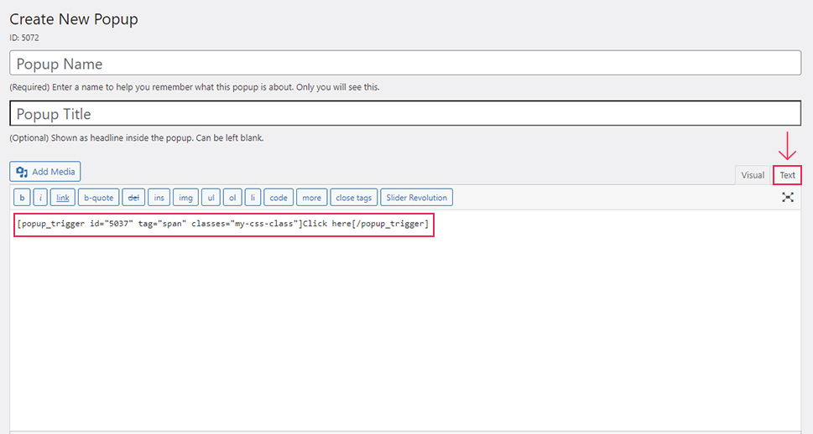Screen dimensions: 813x434
Task: Insert ordered list with ol button
Action: (232, 198)
